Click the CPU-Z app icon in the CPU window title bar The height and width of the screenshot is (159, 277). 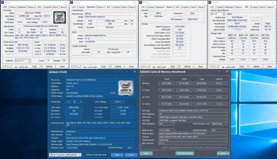coord(3,2)
